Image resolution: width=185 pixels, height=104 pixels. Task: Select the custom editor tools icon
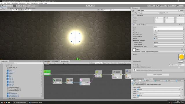[x=21, y=5]
